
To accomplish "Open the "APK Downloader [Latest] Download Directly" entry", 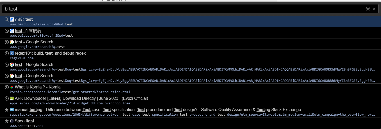I will (190, 101).
